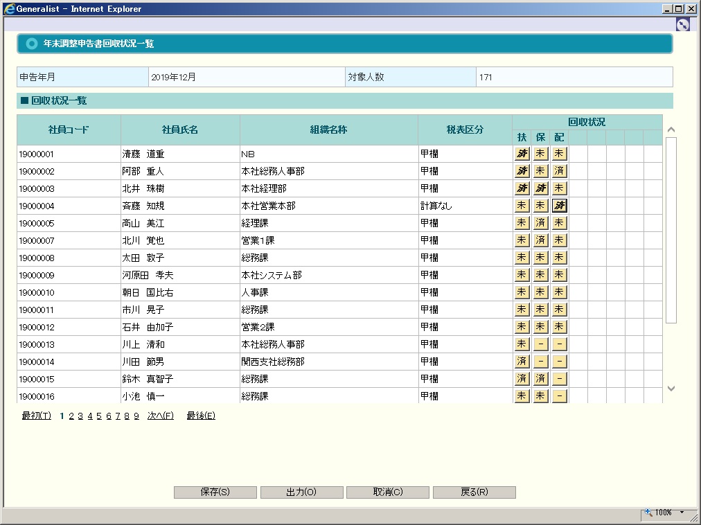
Task: Click the 保 status button for 北井 珠樹
Action: click(x=540, y=188)
